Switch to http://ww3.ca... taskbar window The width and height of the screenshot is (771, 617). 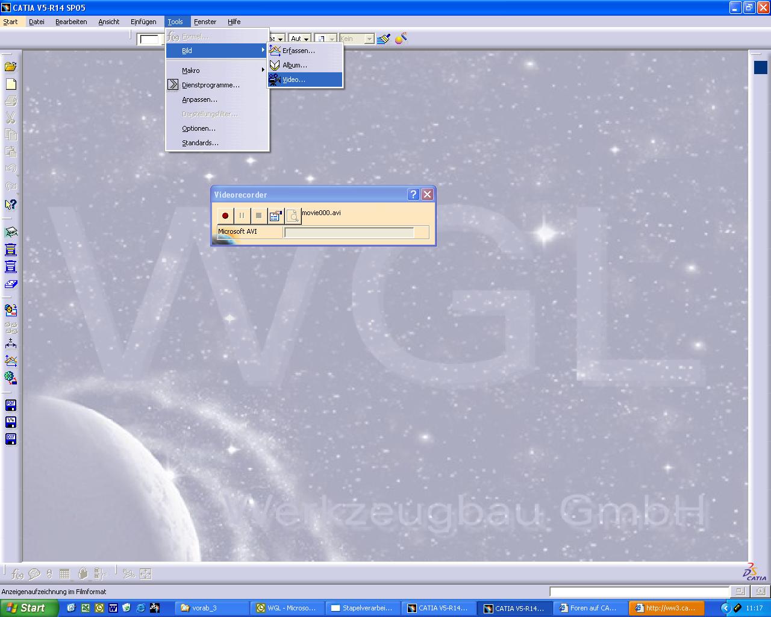pyautogui.click(x=667, y=608)
